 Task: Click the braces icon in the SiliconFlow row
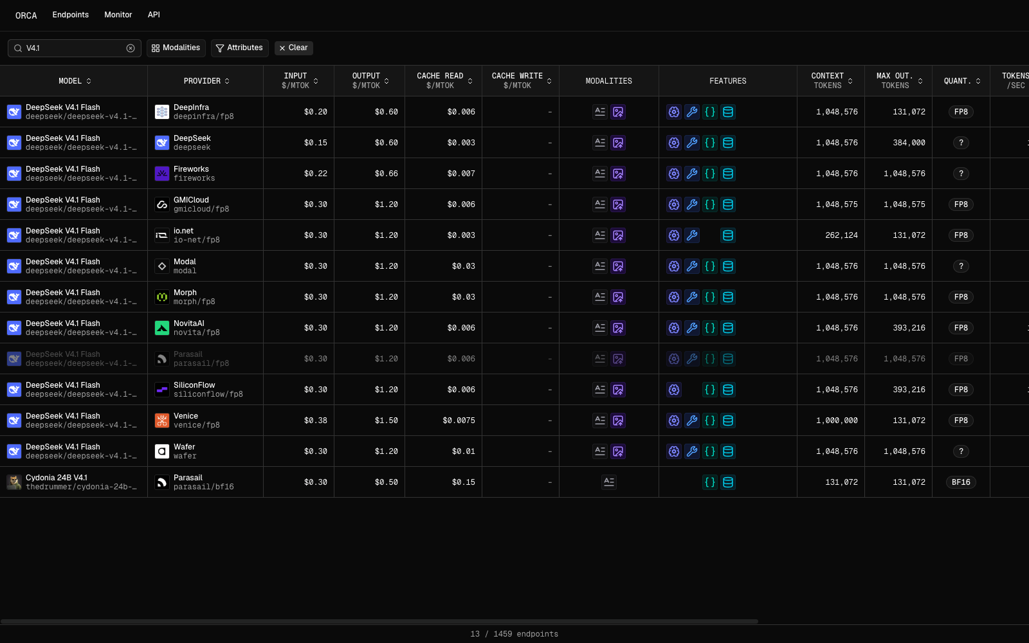(x=710, y=390)
